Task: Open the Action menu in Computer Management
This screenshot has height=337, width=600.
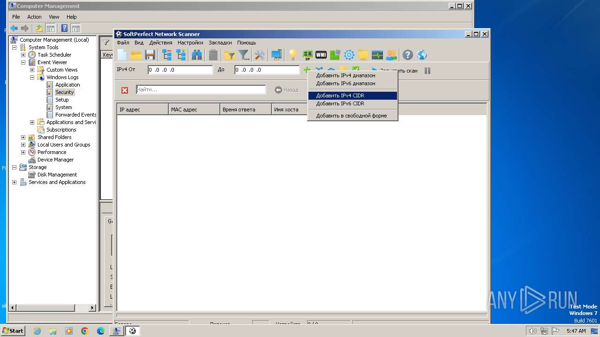Action: coord(34,17)
